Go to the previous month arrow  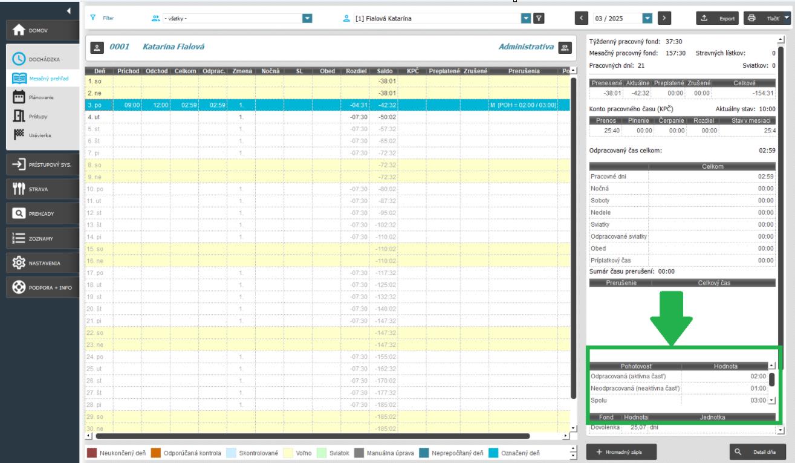[x=582, y=18]
